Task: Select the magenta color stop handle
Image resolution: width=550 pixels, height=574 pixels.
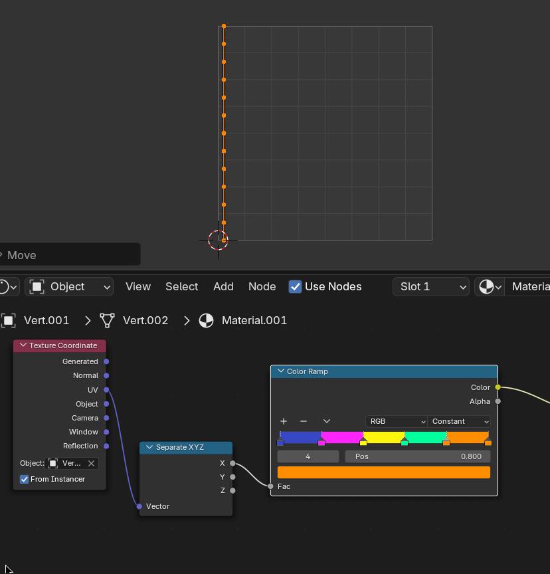Action: [x=321, y=442]
